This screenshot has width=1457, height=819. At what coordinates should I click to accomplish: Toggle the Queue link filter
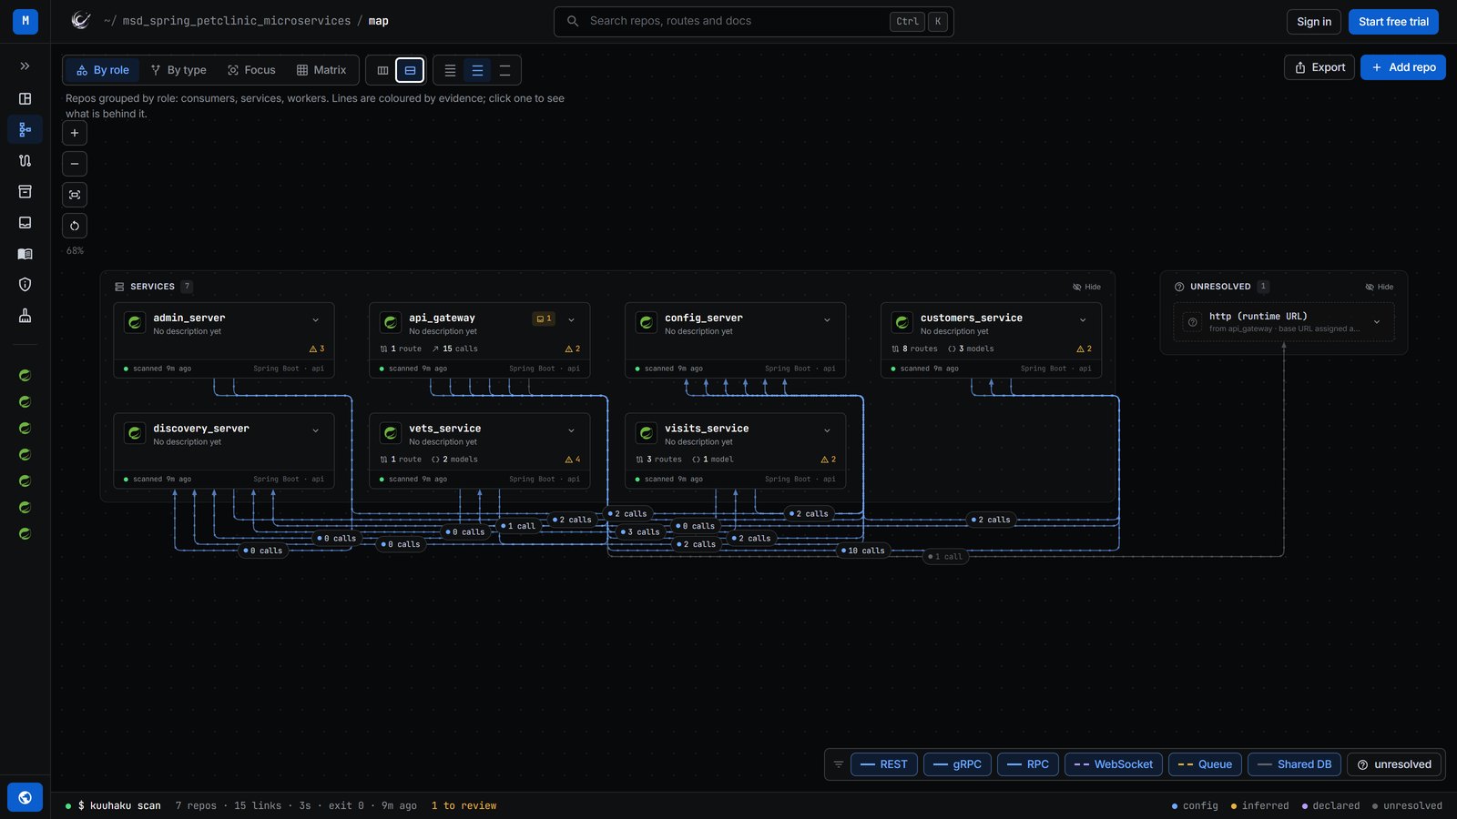[x=1205, y=764]
